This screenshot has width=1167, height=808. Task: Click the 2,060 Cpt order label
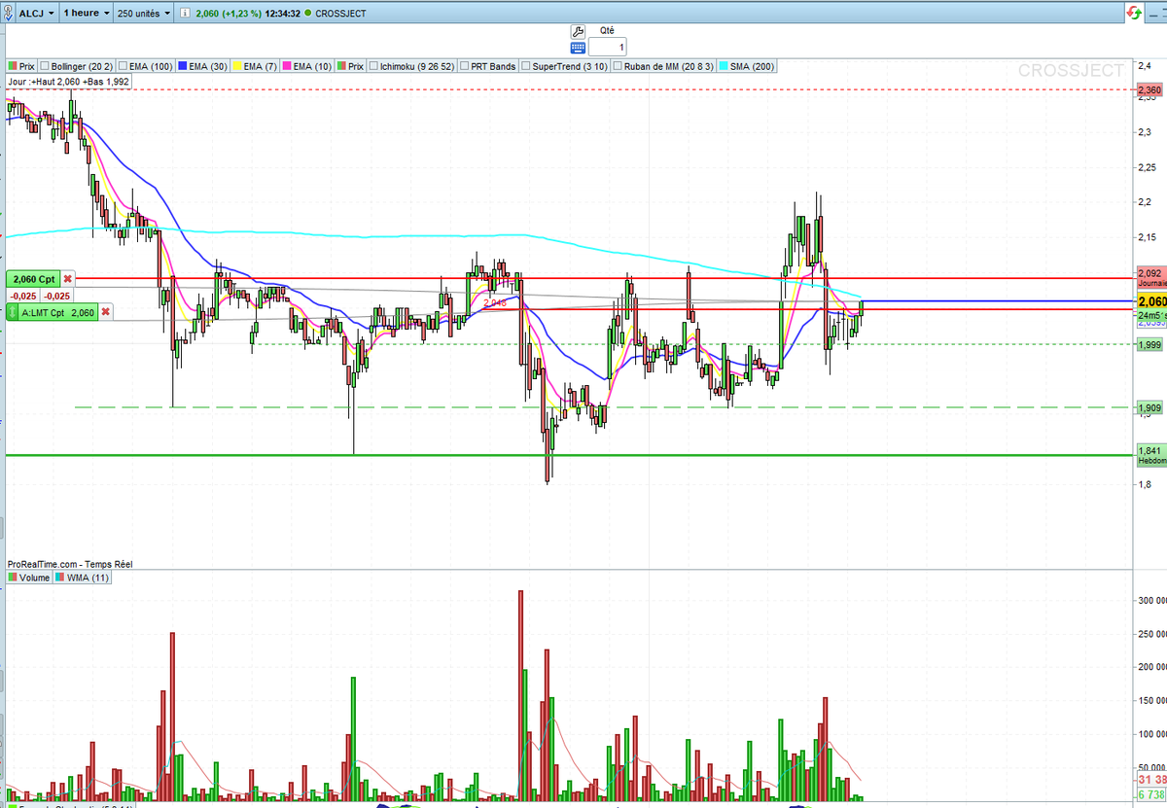32,279
